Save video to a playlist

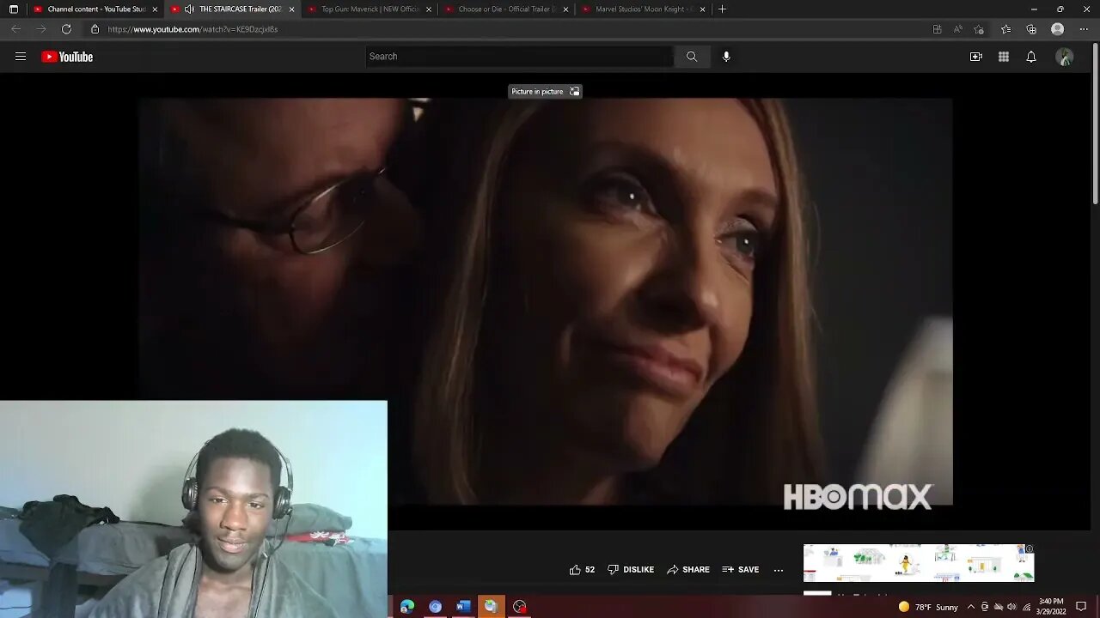(x=741, y=570)
